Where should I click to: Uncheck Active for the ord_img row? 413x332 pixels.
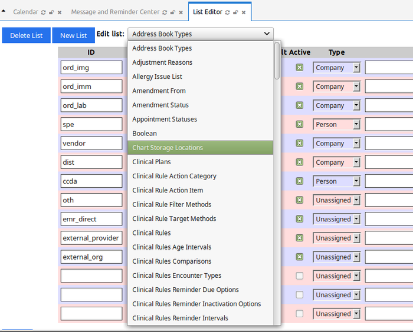click(300, 68)
